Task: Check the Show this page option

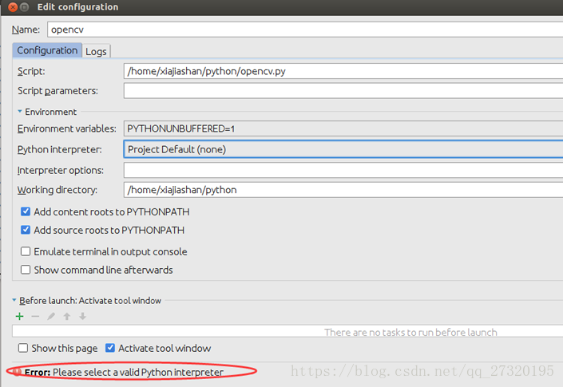Action: (23, 348)
